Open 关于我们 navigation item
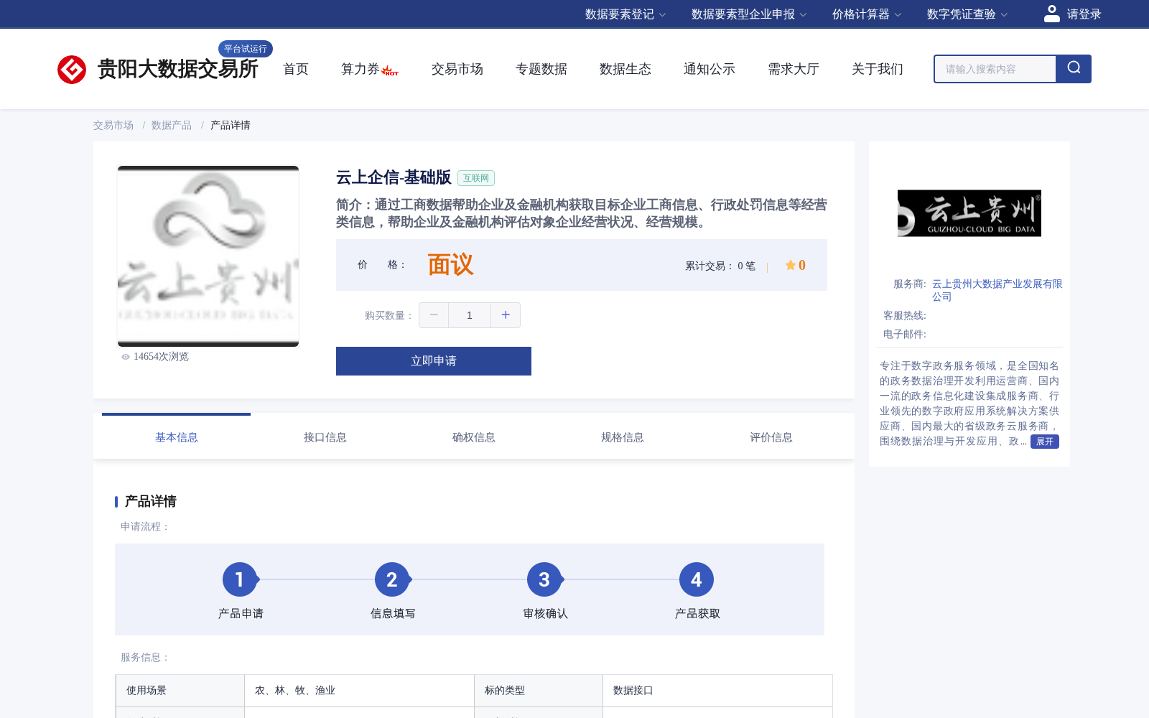This screenshot has height=718, width=1149. [878, 69]
